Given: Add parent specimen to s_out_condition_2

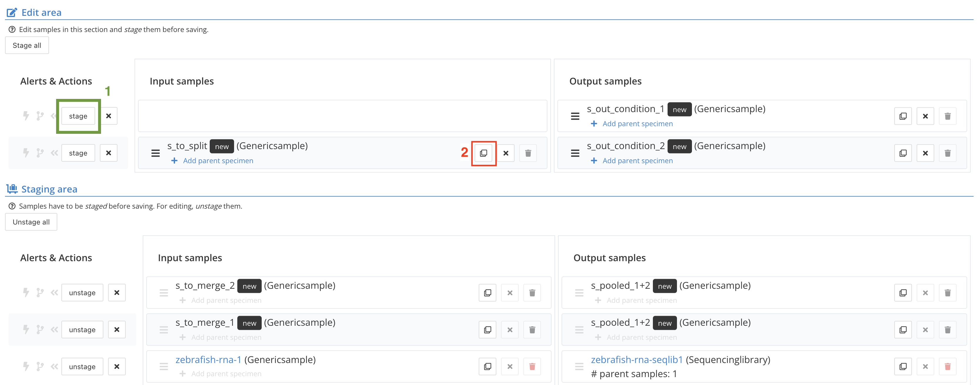Looking at the screenshot, I should (632, 161).
